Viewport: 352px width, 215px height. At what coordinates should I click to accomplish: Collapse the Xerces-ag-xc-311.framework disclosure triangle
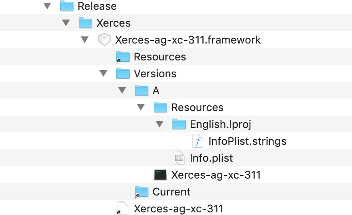point(84,40)
